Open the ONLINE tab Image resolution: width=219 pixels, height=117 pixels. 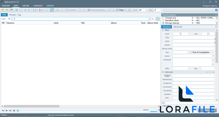tap(26, 6)
